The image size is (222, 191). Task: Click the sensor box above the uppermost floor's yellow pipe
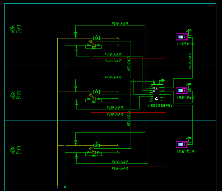coord(75,34)
